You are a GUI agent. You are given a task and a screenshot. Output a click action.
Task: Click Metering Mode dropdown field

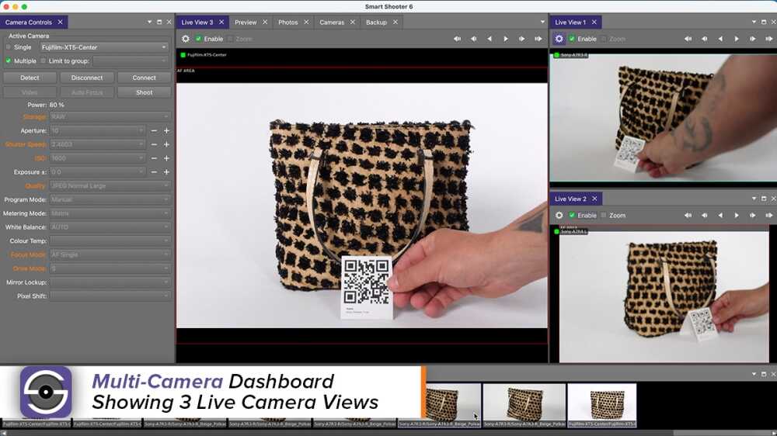click(110, 213)
